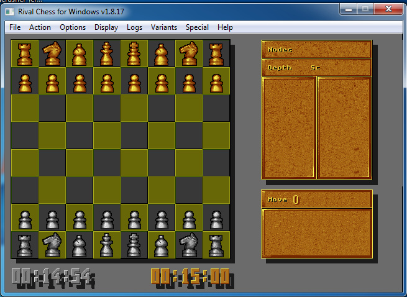Open the Display menu
Image resolution: width=407 pixels, height=297 pixels.
[106, 27]
